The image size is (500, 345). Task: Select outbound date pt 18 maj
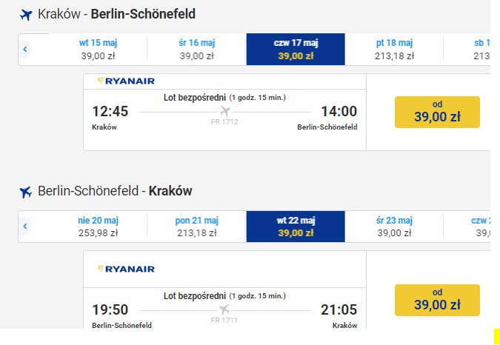click(x=394, y=50)
